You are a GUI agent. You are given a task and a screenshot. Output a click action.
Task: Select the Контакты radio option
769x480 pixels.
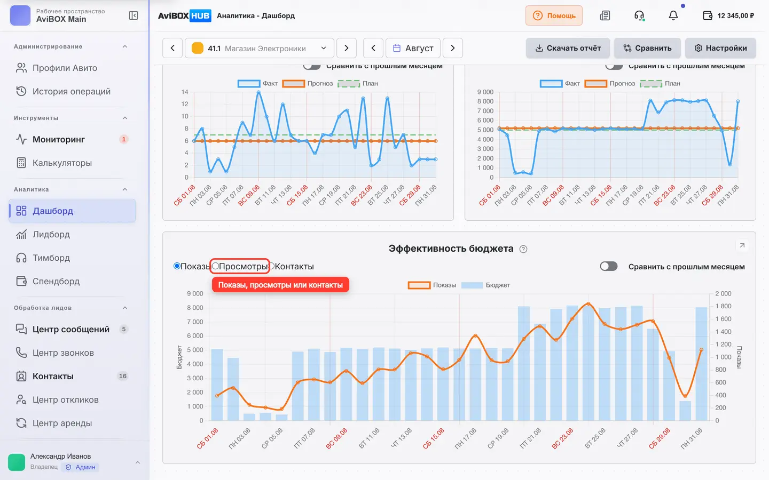(x=271, y=266)
